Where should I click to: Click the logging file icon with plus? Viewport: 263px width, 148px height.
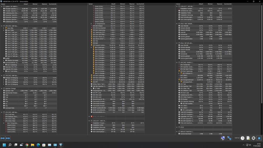[x=248, y=138]
